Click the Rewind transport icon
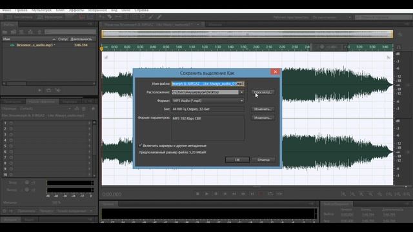 [x=234, y=194]
